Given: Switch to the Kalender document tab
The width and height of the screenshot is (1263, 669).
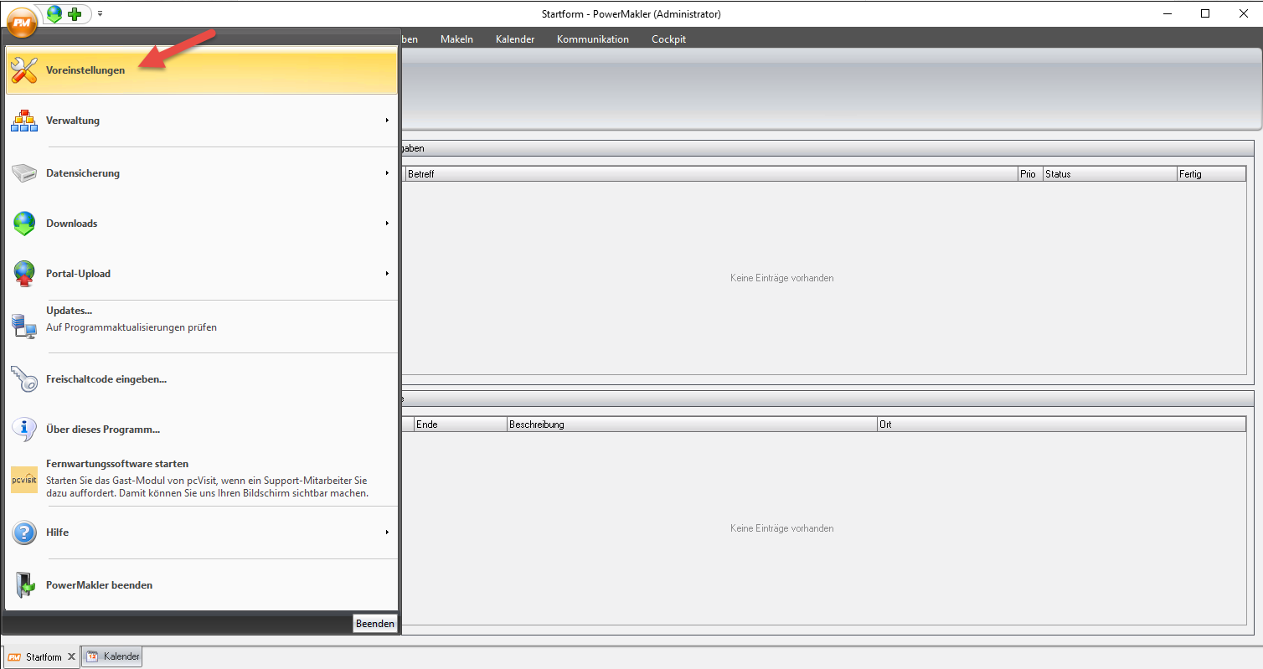Looking at the screenshot, I should [x=112, y=656].
